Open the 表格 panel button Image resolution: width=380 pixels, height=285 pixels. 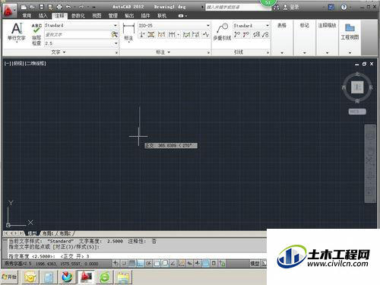[x=282, y=38]
